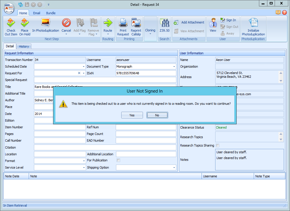Image resolution: width=290 pixels, height=211 pixels.
Task: Click No in the dialog
Action: tap(157, 115)
